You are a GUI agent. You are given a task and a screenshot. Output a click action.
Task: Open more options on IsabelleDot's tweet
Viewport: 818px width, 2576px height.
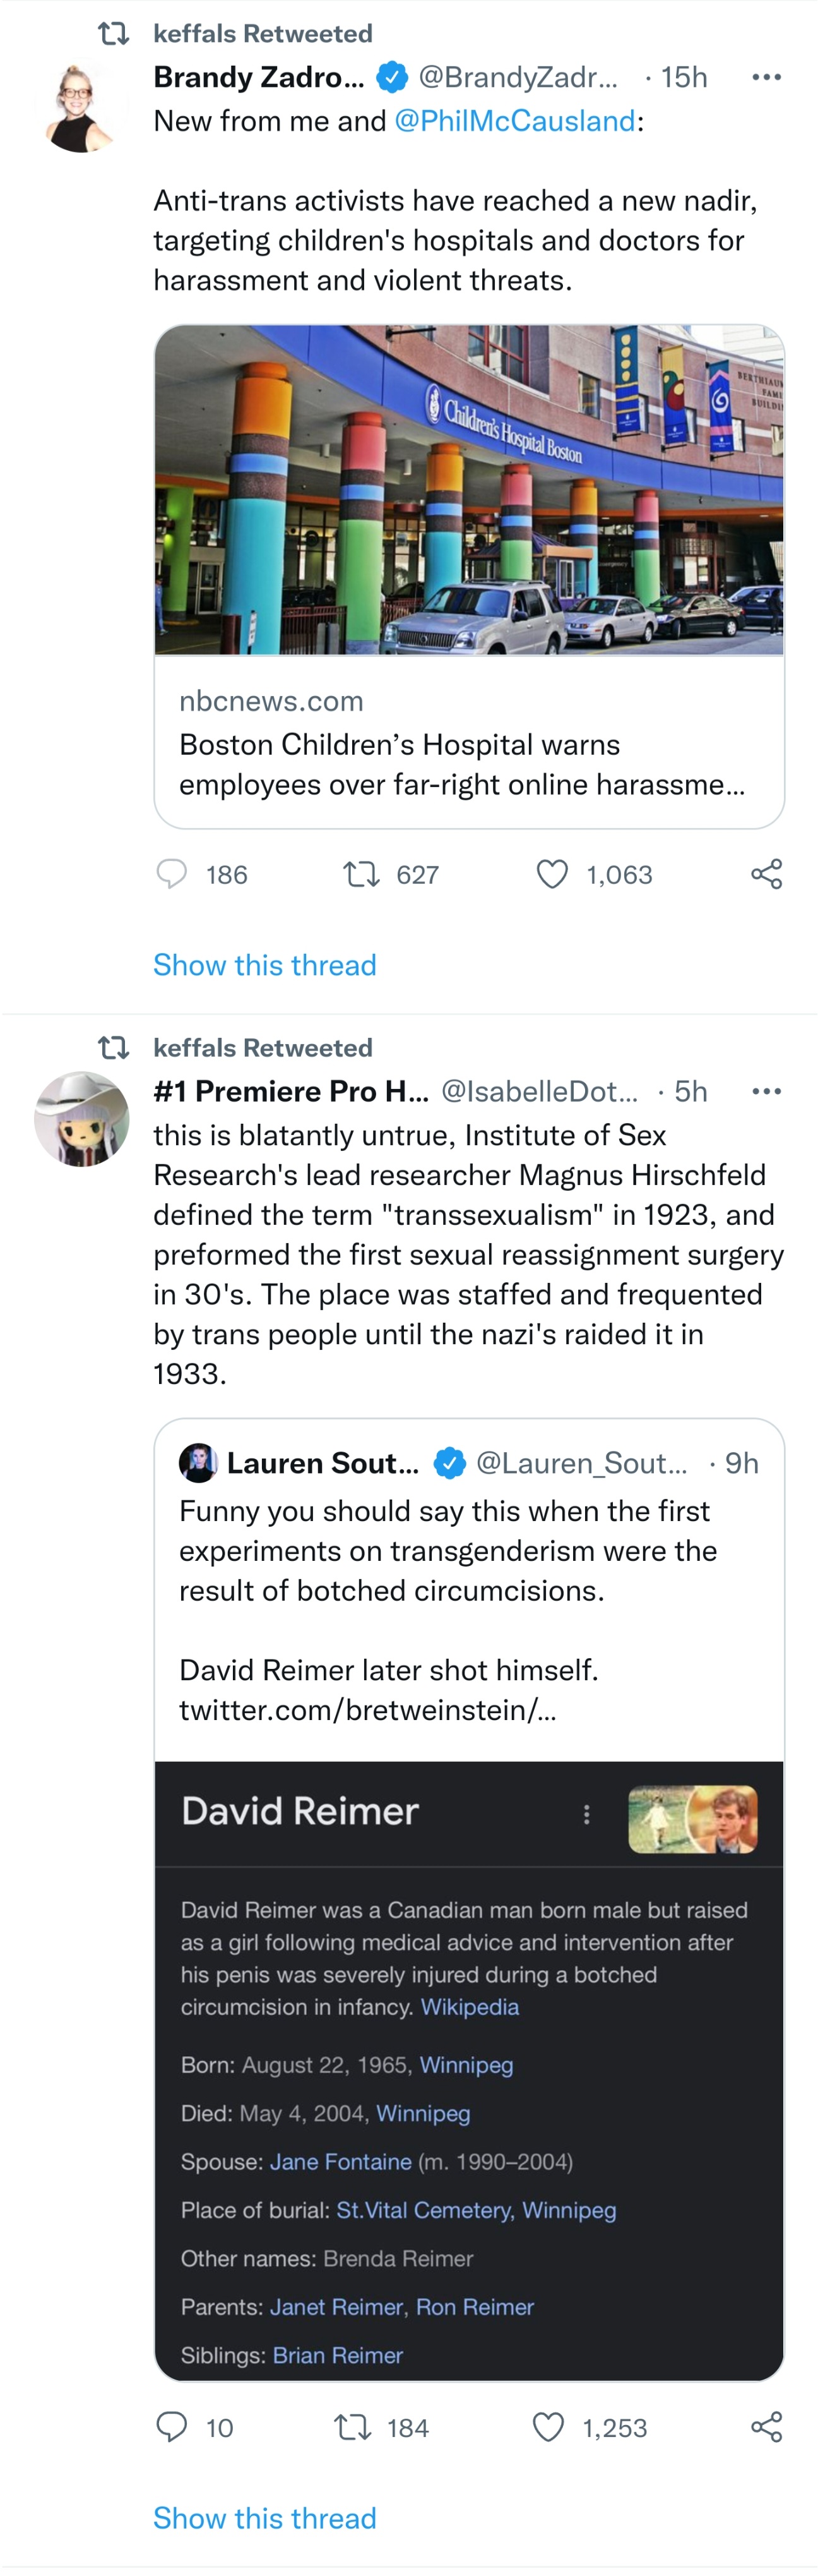(766, 1091)
